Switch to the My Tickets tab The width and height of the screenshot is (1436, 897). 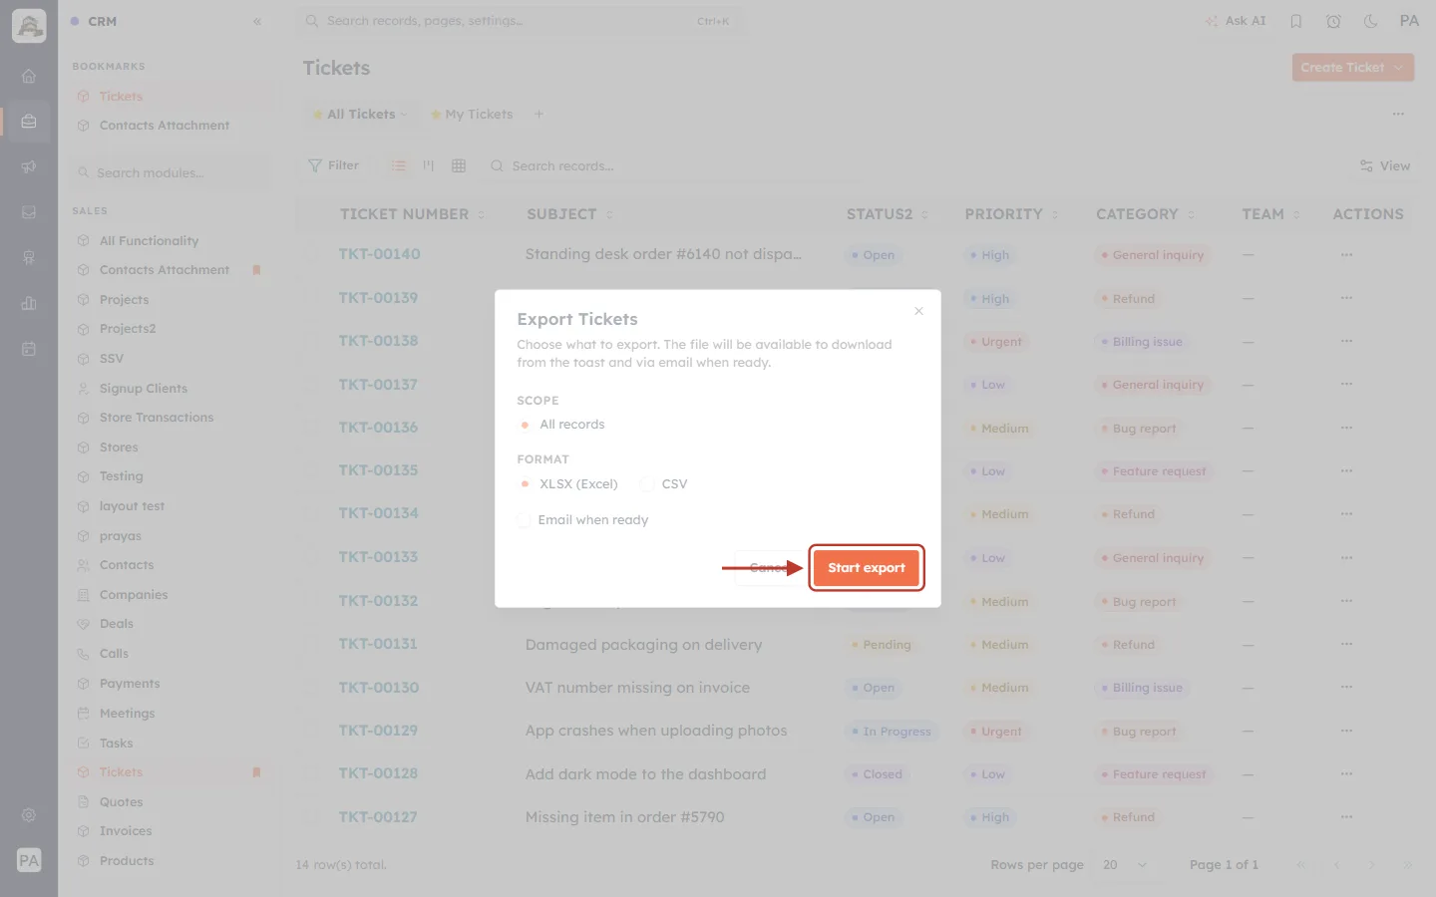tap(472, 115)
